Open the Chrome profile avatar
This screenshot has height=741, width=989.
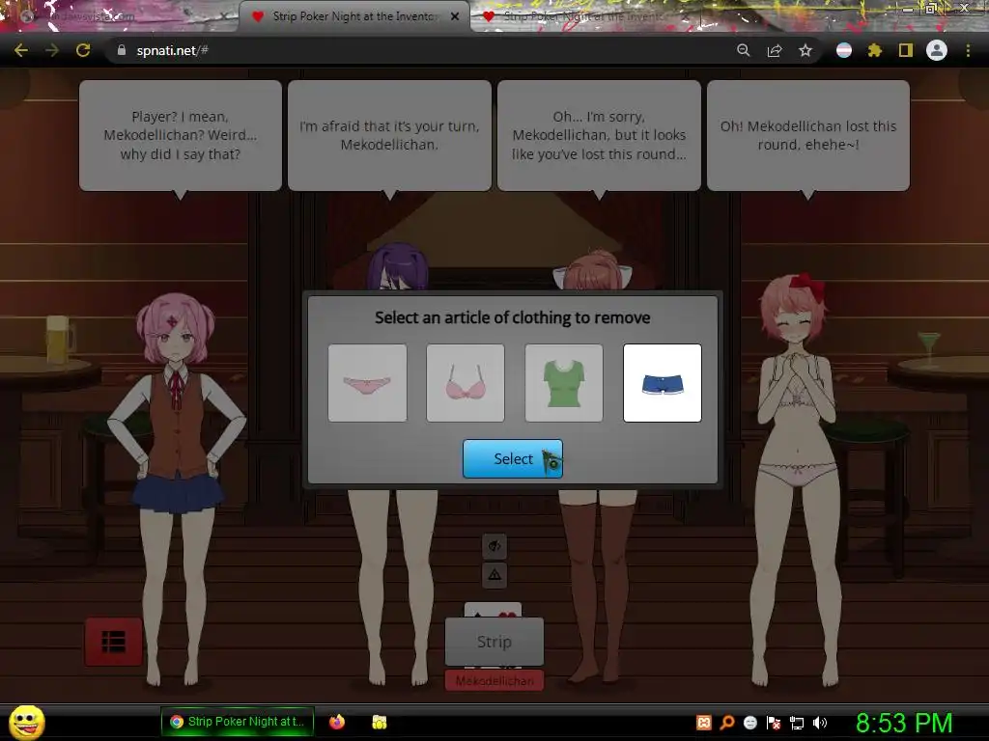click(x=937, y=50)
